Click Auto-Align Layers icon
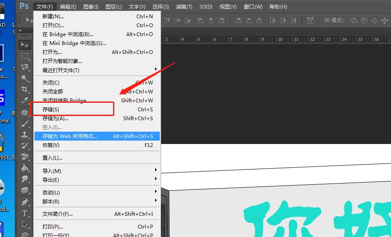Image resolution: width=391 pixels, height=237 pixels. pos(310,20)
